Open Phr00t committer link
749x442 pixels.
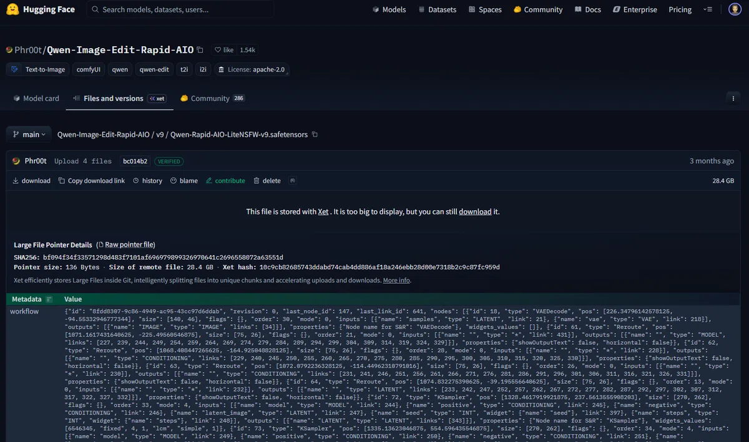[x=35, y=161]
